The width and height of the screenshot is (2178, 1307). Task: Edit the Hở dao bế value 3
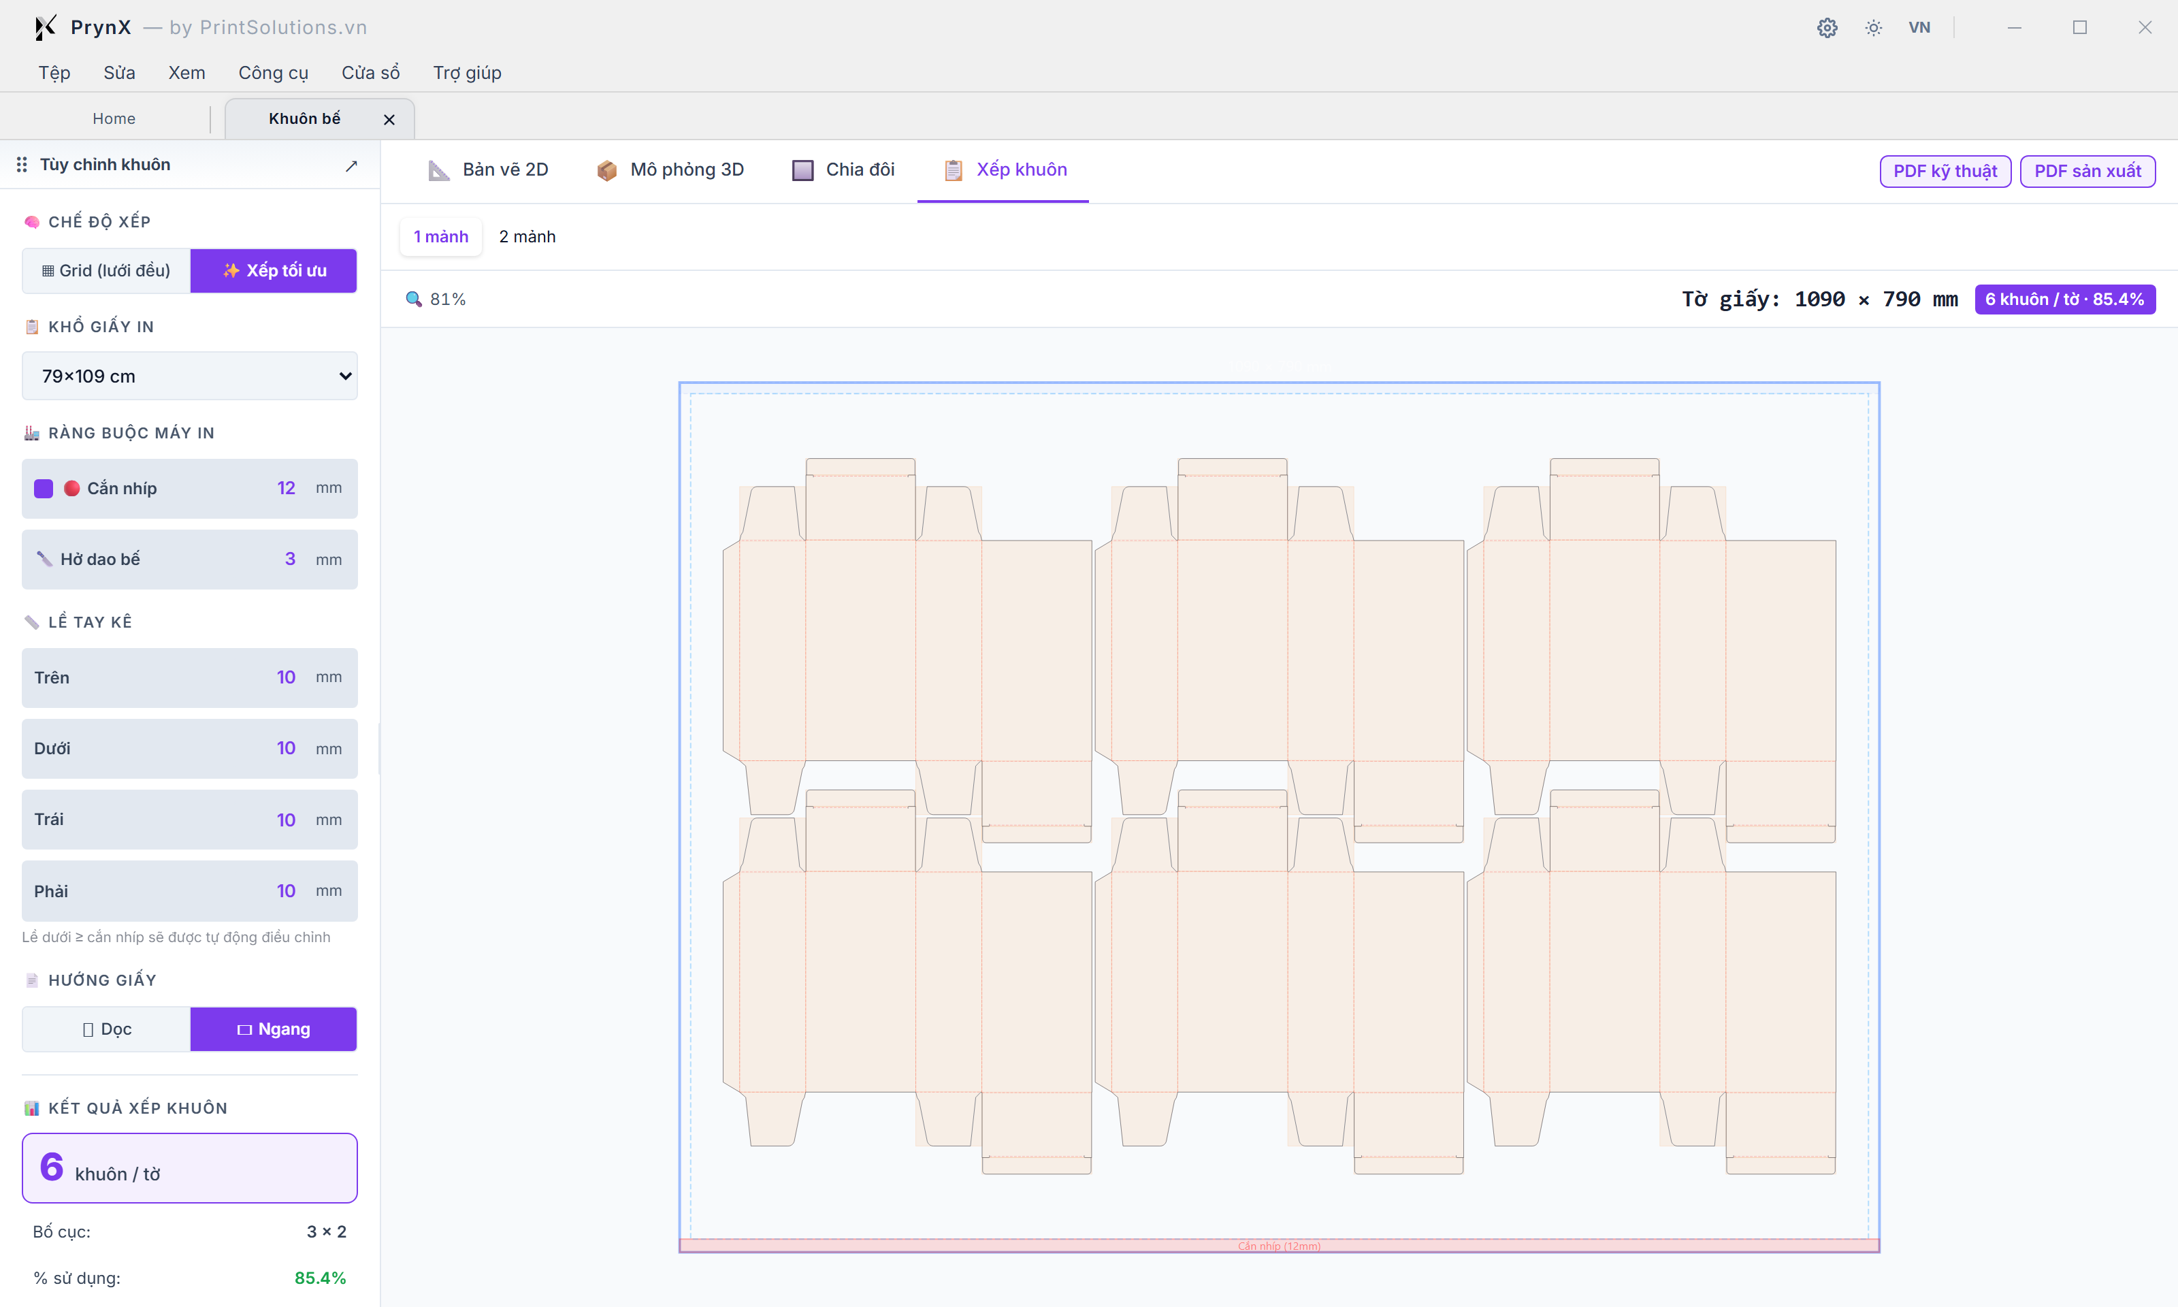pos(290,560)
